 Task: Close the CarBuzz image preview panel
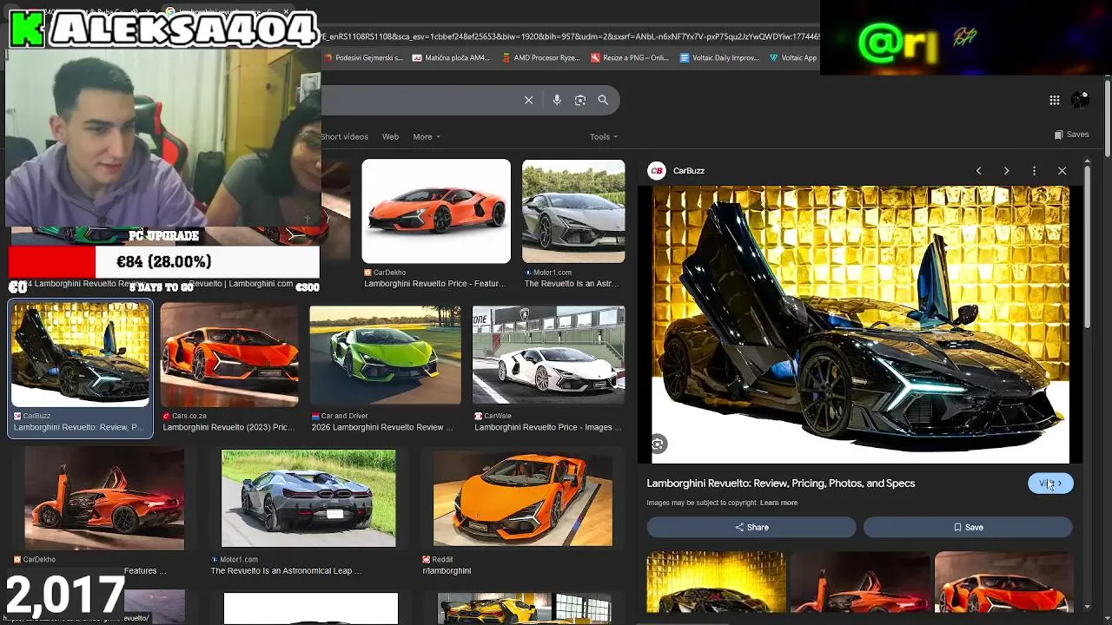coord(1062,171)
